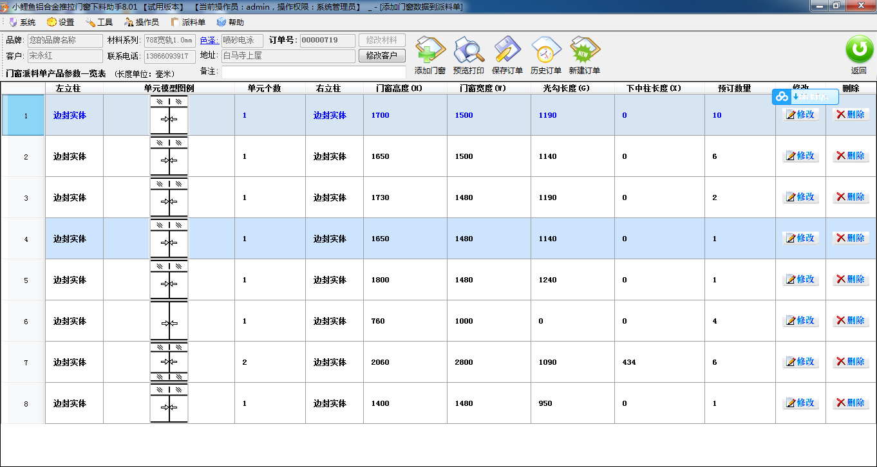This screenshot has height=467, width=877.
Task: Click the 备注 remarks input field
Action: (314, 71)
